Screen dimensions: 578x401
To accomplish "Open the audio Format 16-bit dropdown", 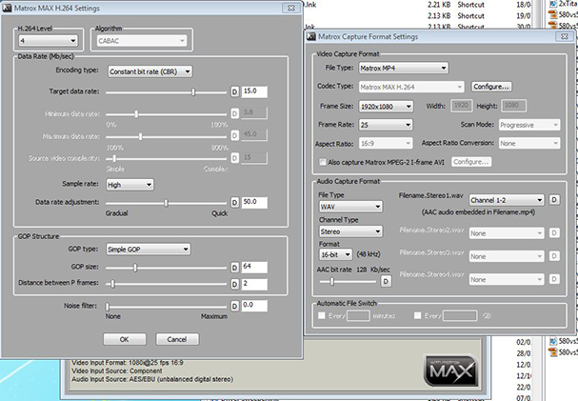I will [335, 254].
